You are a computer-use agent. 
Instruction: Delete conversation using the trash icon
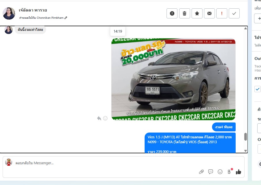click(184, 13)
